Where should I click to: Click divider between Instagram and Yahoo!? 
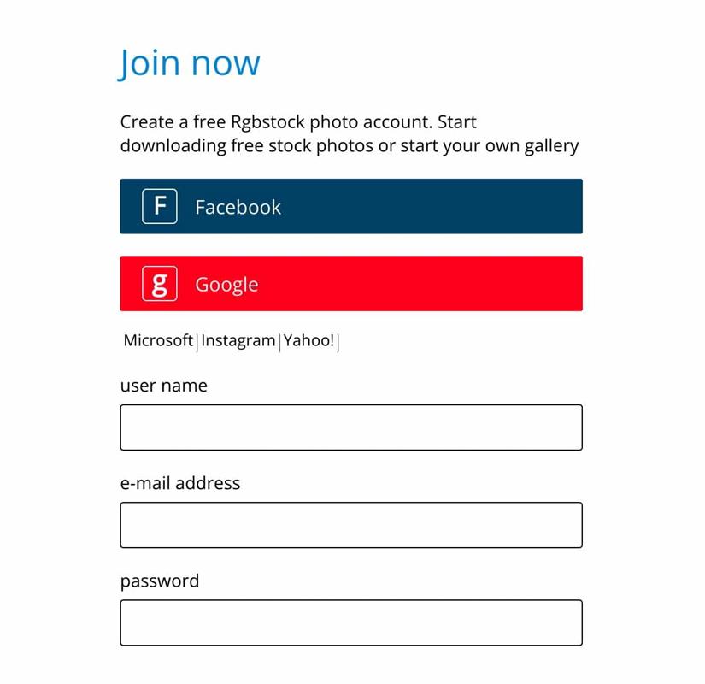[x=279, y=342]
